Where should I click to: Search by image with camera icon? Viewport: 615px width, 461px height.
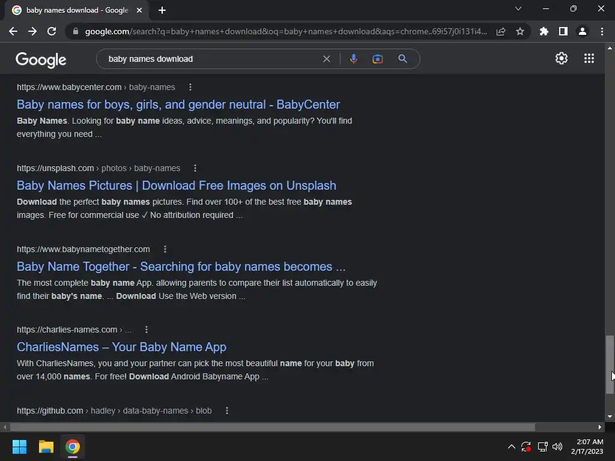click(377, 59)
